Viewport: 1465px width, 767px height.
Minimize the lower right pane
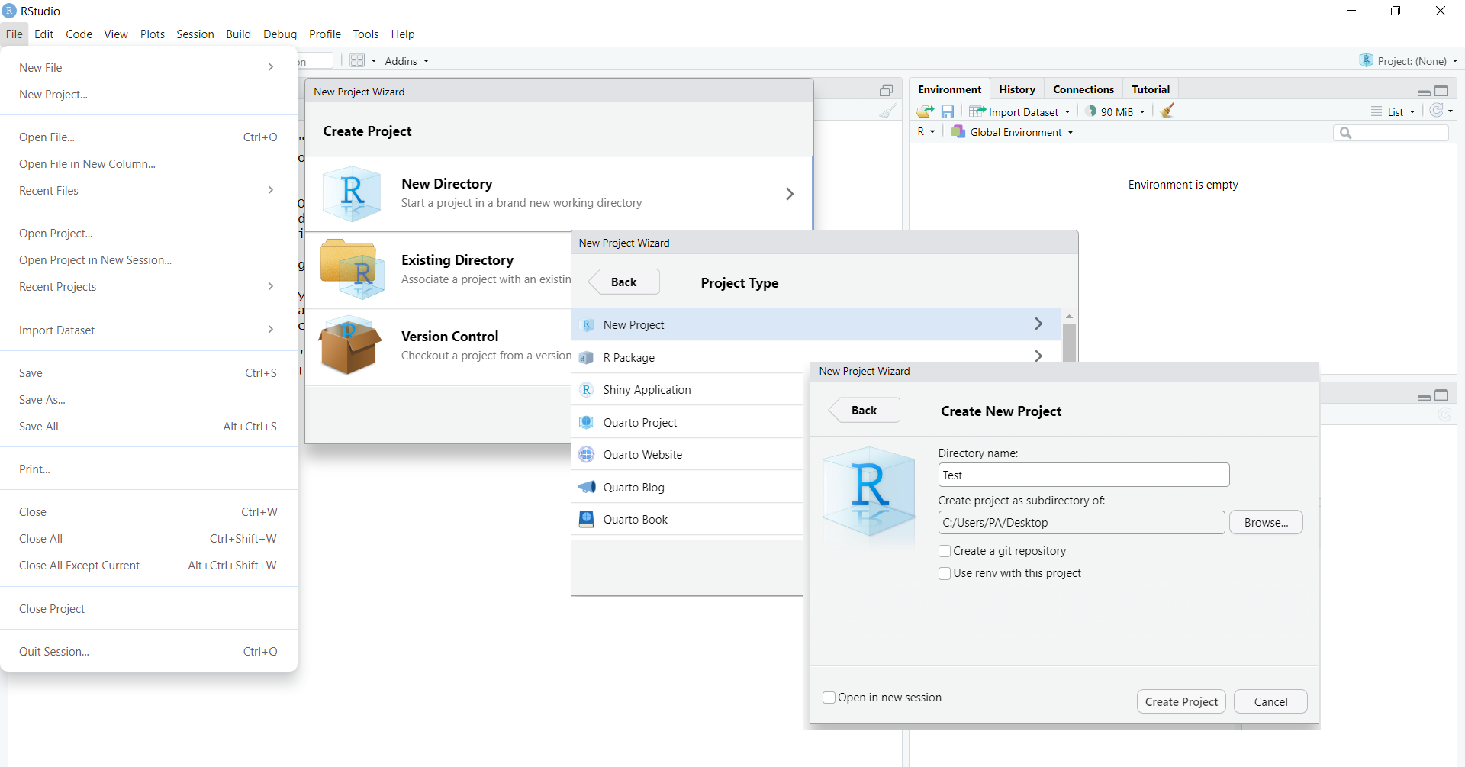click(x=1424, y=396)
